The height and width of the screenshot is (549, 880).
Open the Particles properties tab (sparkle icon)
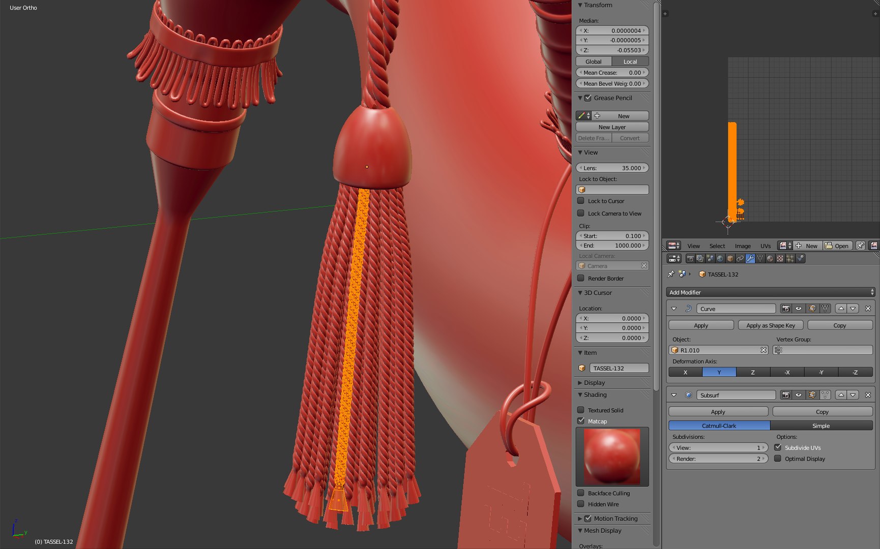coord(790,258)
